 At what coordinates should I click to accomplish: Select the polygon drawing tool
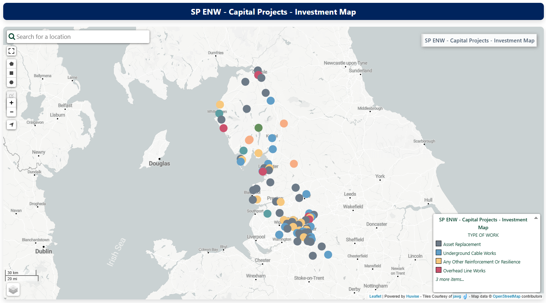pyautogui.click(x=11, y=63)
